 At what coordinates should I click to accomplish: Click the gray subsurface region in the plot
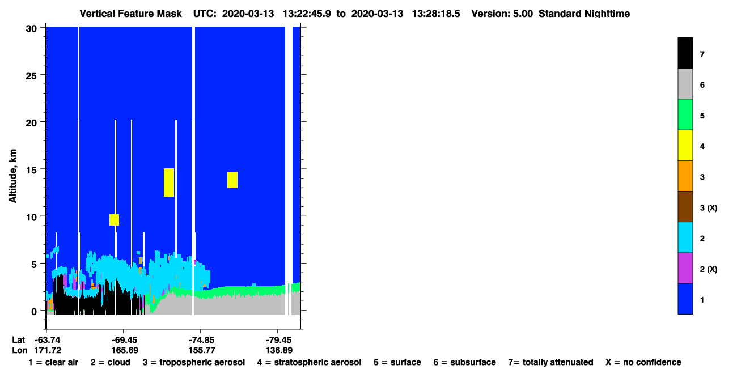[x=232, y=305]
